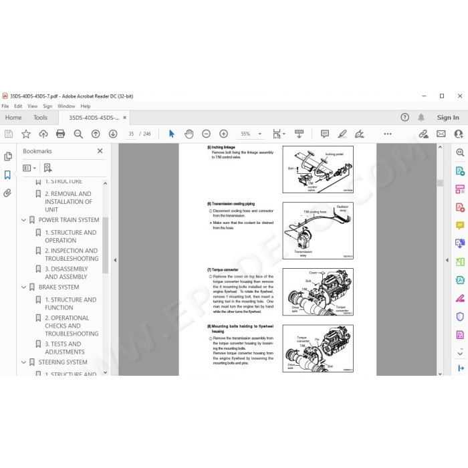Image resolution: width=468 pixels, height=468 pixels.
Task: Open share with others person icon
Action: coord(459,134)
